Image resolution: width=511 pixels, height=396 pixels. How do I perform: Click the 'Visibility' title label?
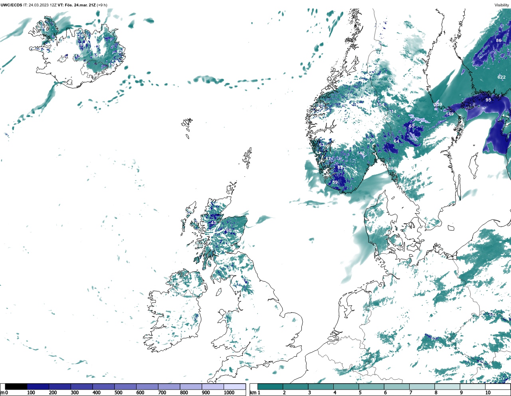pyautogui.click(x=502, y=5)
